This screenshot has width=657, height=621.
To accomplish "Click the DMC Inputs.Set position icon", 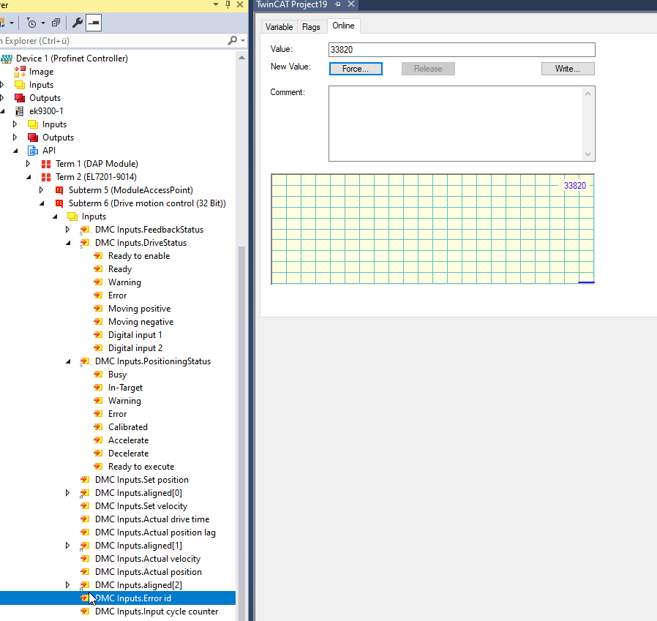I will [85, 480].
